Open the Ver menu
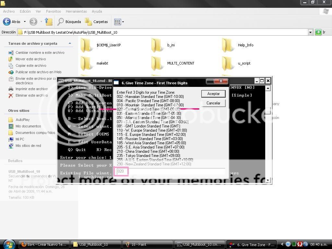Image resolution: width=332 pixels, height=249 pixels. 38,11
